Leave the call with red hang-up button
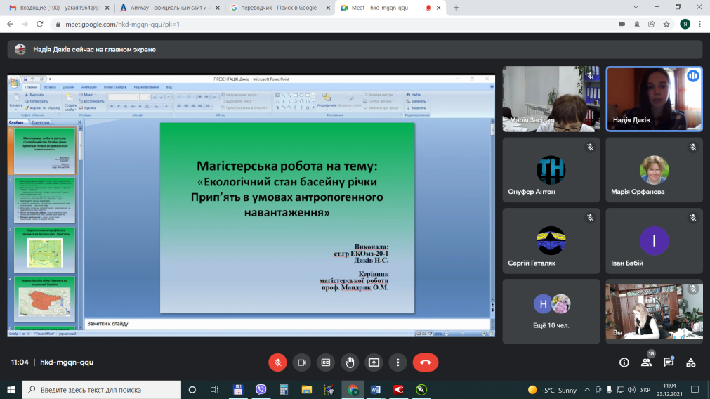The image size is (710, 399). pos(425,362)
